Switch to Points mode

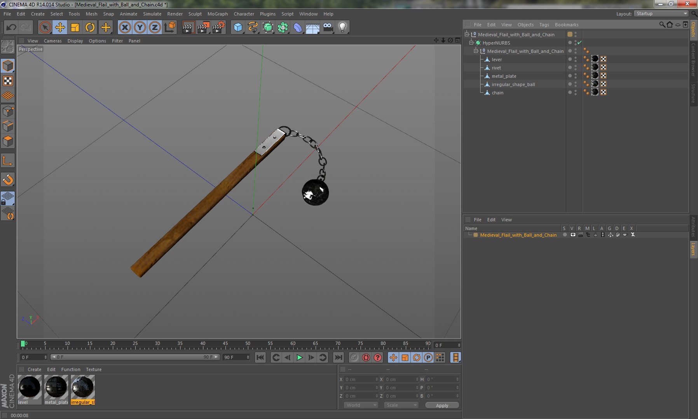point(8,112)
